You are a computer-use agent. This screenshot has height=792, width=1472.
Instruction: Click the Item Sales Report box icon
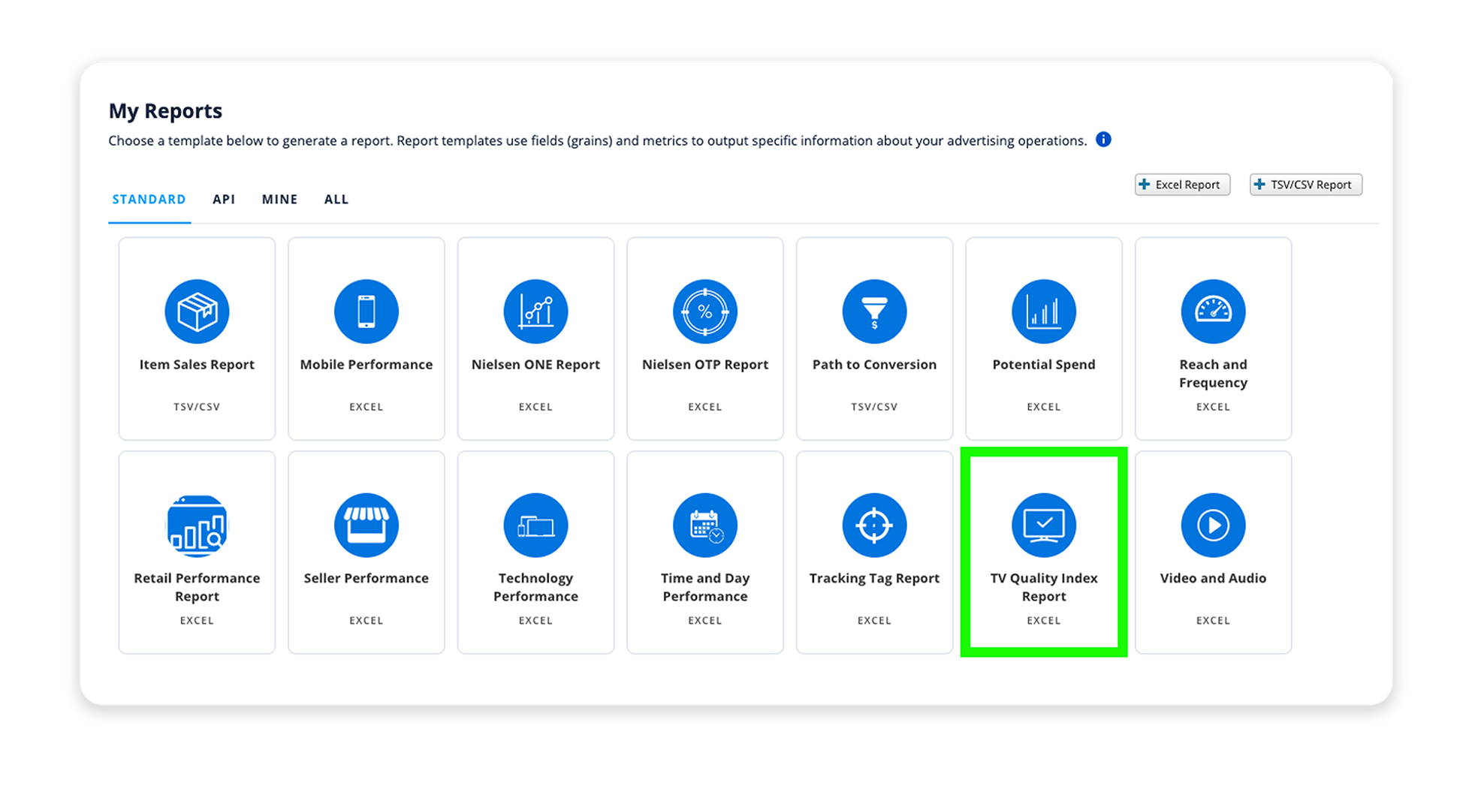tap(197, 312)
